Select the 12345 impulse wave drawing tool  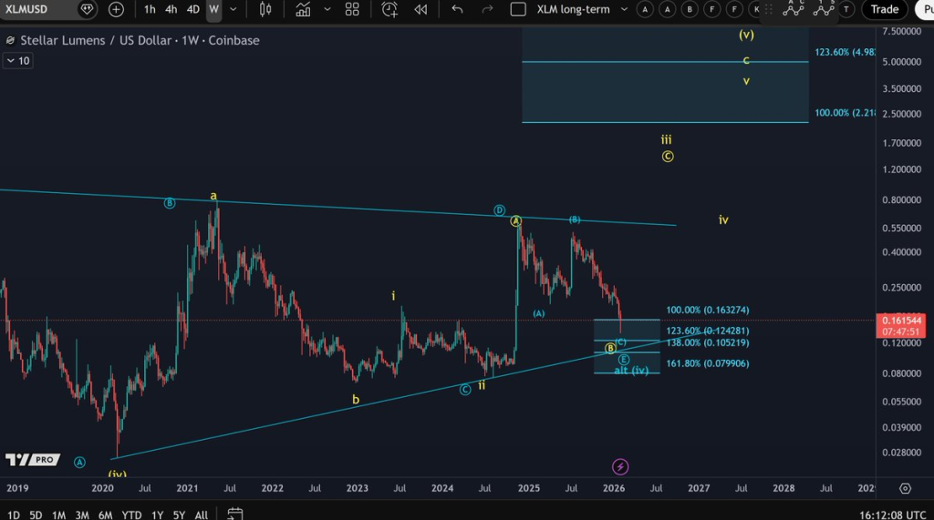tap(824, 8)
